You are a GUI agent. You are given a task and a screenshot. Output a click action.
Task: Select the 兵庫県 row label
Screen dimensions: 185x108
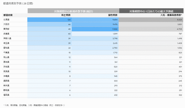pyautogui.click(x=6, y=34)
